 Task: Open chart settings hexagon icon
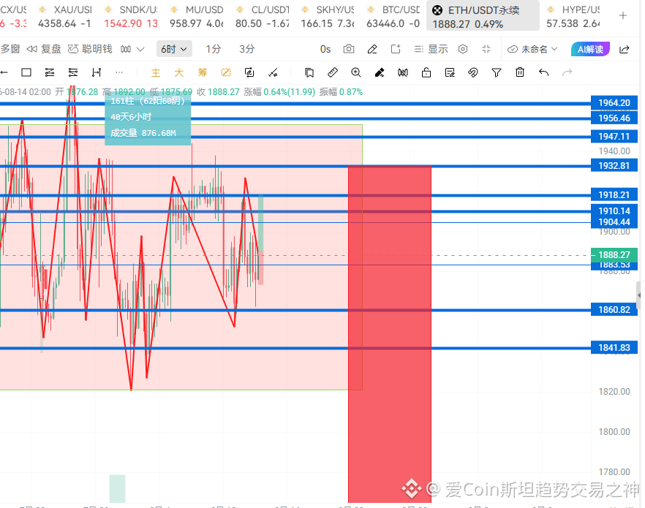[463, 49]
